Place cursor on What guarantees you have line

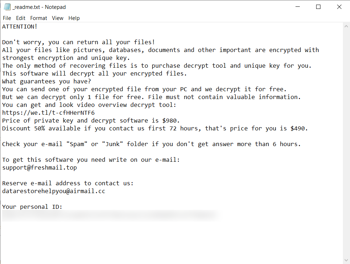coord(46,81)
